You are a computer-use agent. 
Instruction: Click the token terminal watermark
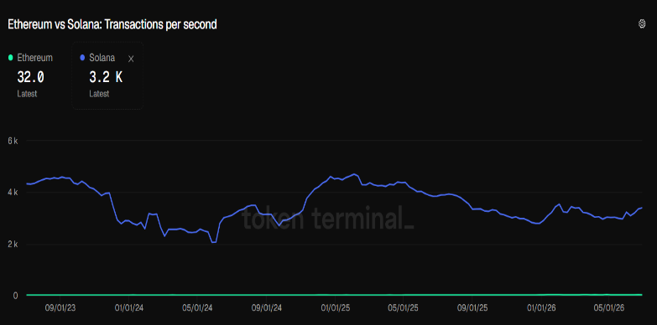328,218
